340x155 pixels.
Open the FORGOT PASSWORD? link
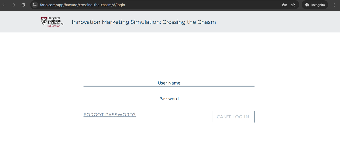110,115
